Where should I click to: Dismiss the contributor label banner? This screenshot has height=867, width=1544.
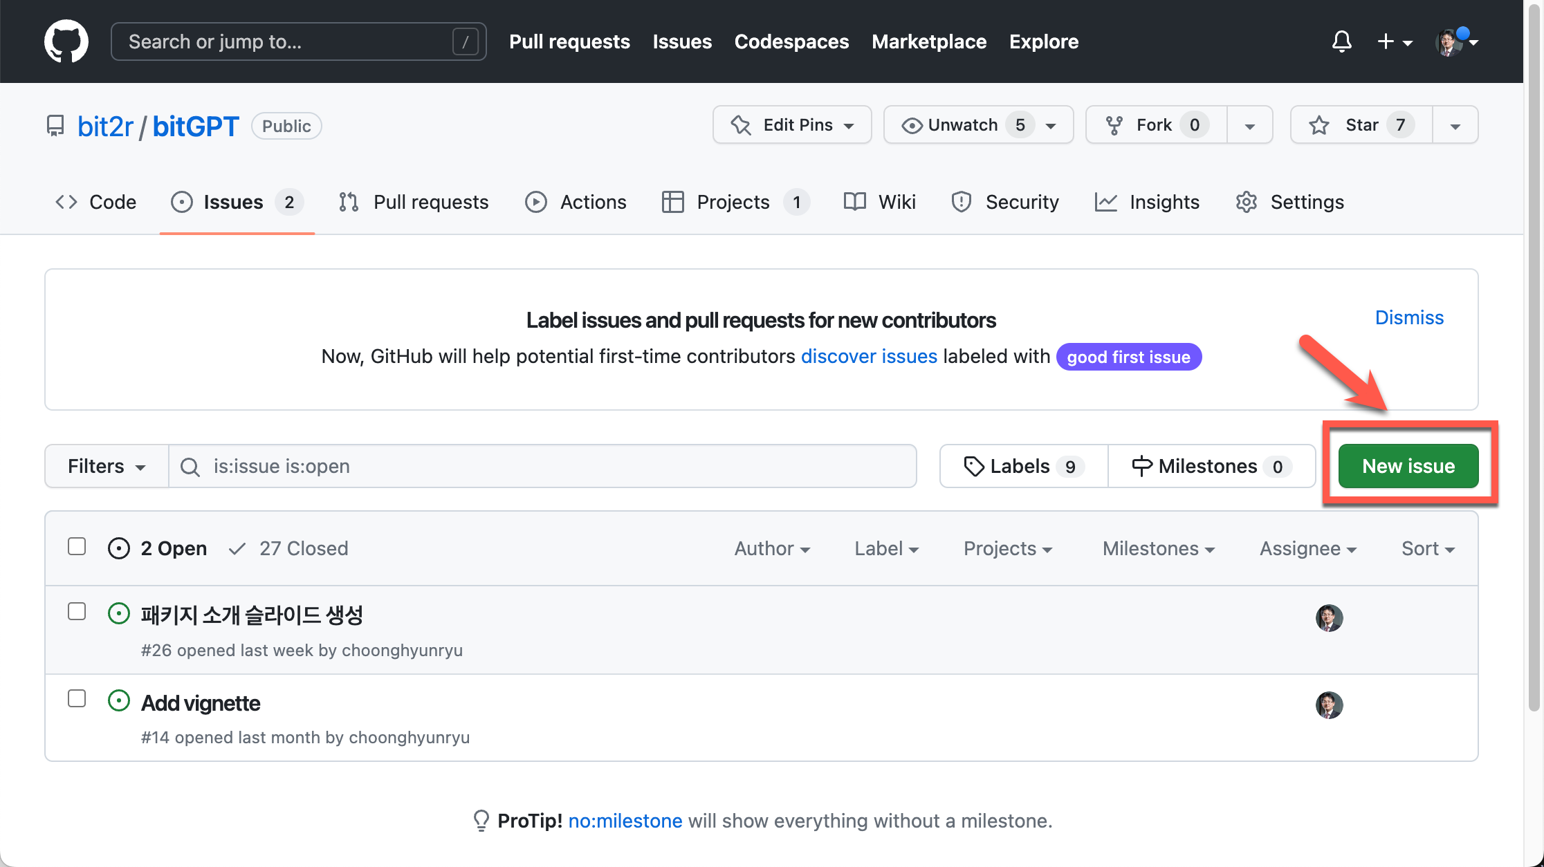pos(1409,317)
